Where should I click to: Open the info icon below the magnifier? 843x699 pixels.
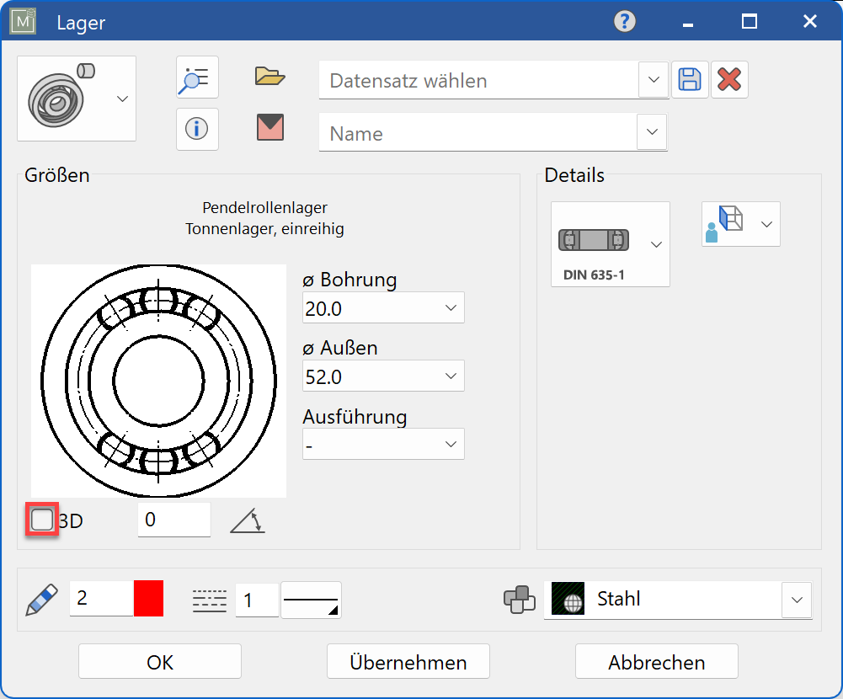pos(196,129)
